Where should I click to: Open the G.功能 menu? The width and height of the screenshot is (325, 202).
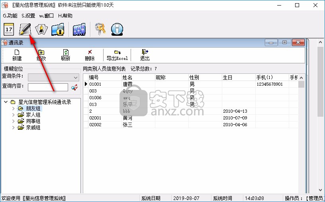tap(10, 16)
